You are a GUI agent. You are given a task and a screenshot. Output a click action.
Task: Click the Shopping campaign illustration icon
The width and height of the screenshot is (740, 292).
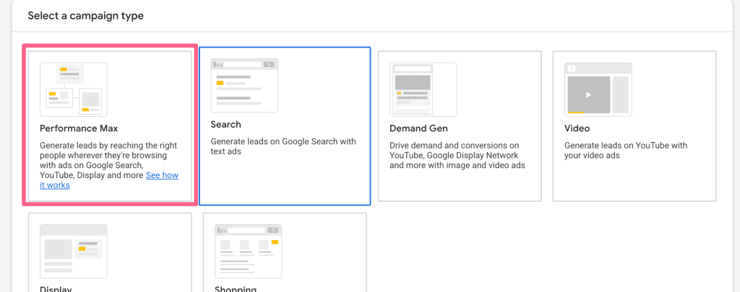(249, 251)
